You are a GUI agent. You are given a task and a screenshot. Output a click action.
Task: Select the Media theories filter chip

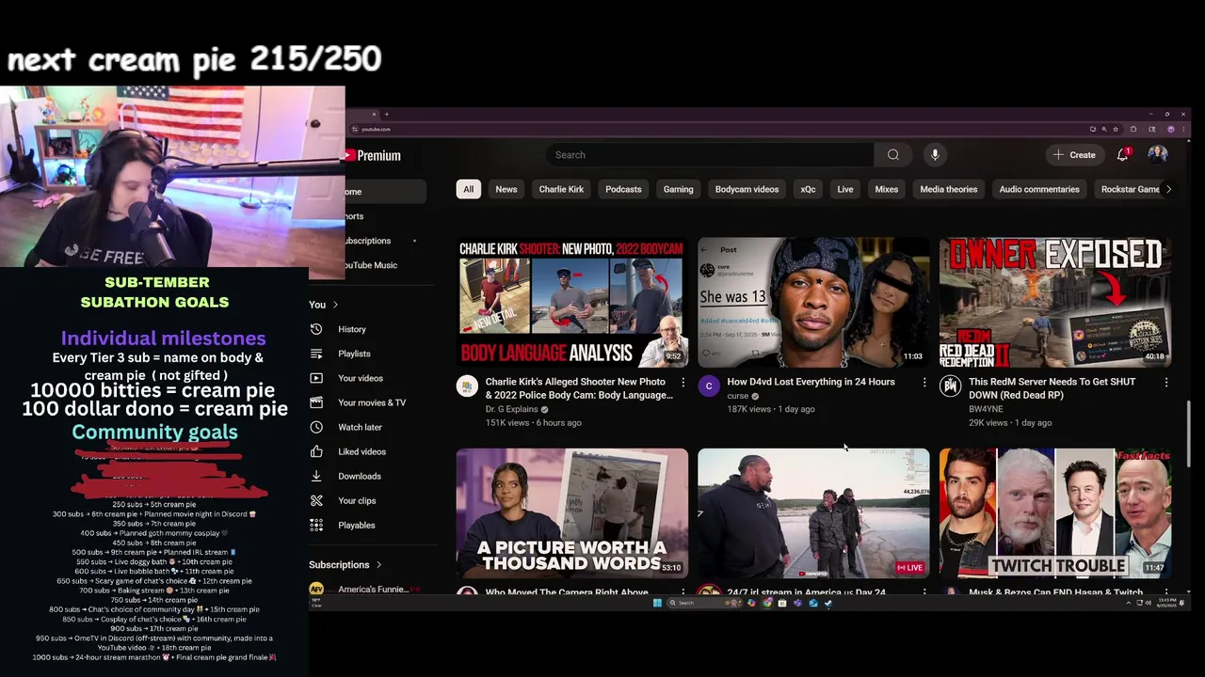point(948,189)
